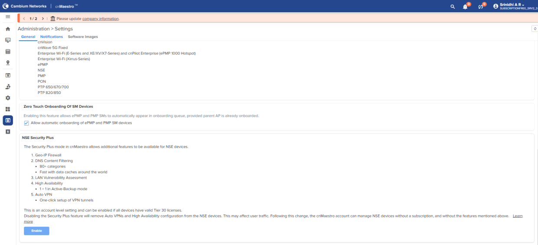Screen dimensions: 538x245
Task: Open the bottom dollar-sign sidebar icon
Action: pyautogui.click(x=7, y=132)
